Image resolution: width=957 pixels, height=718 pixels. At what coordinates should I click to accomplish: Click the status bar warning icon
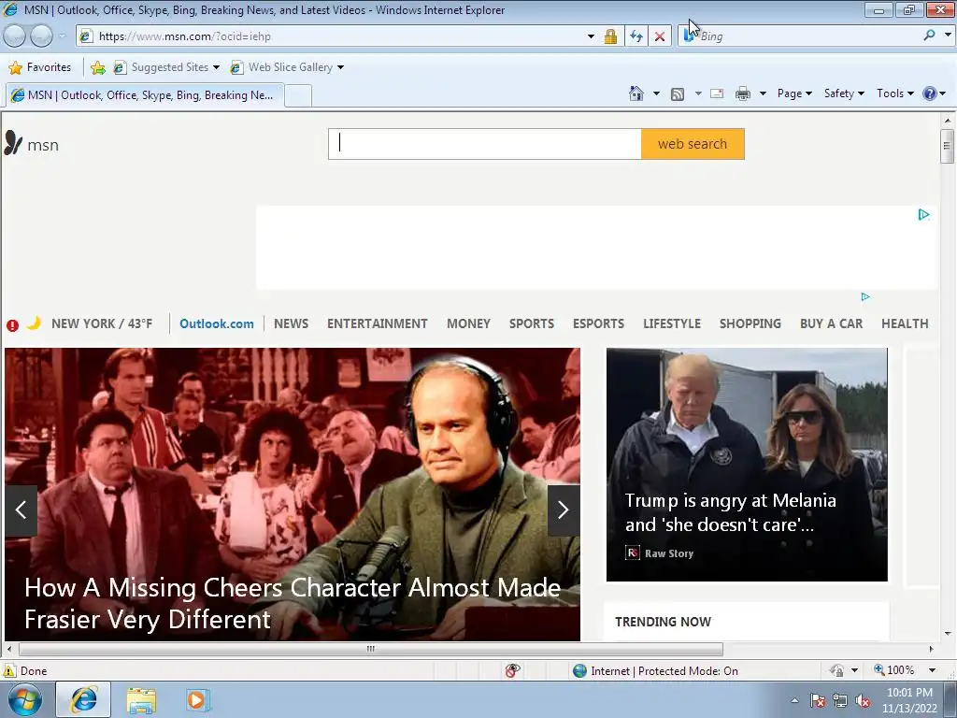click(x=9, y=671)
